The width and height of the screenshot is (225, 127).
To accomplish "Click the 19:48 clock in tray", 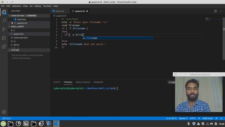I will click(x=221, y=124).
